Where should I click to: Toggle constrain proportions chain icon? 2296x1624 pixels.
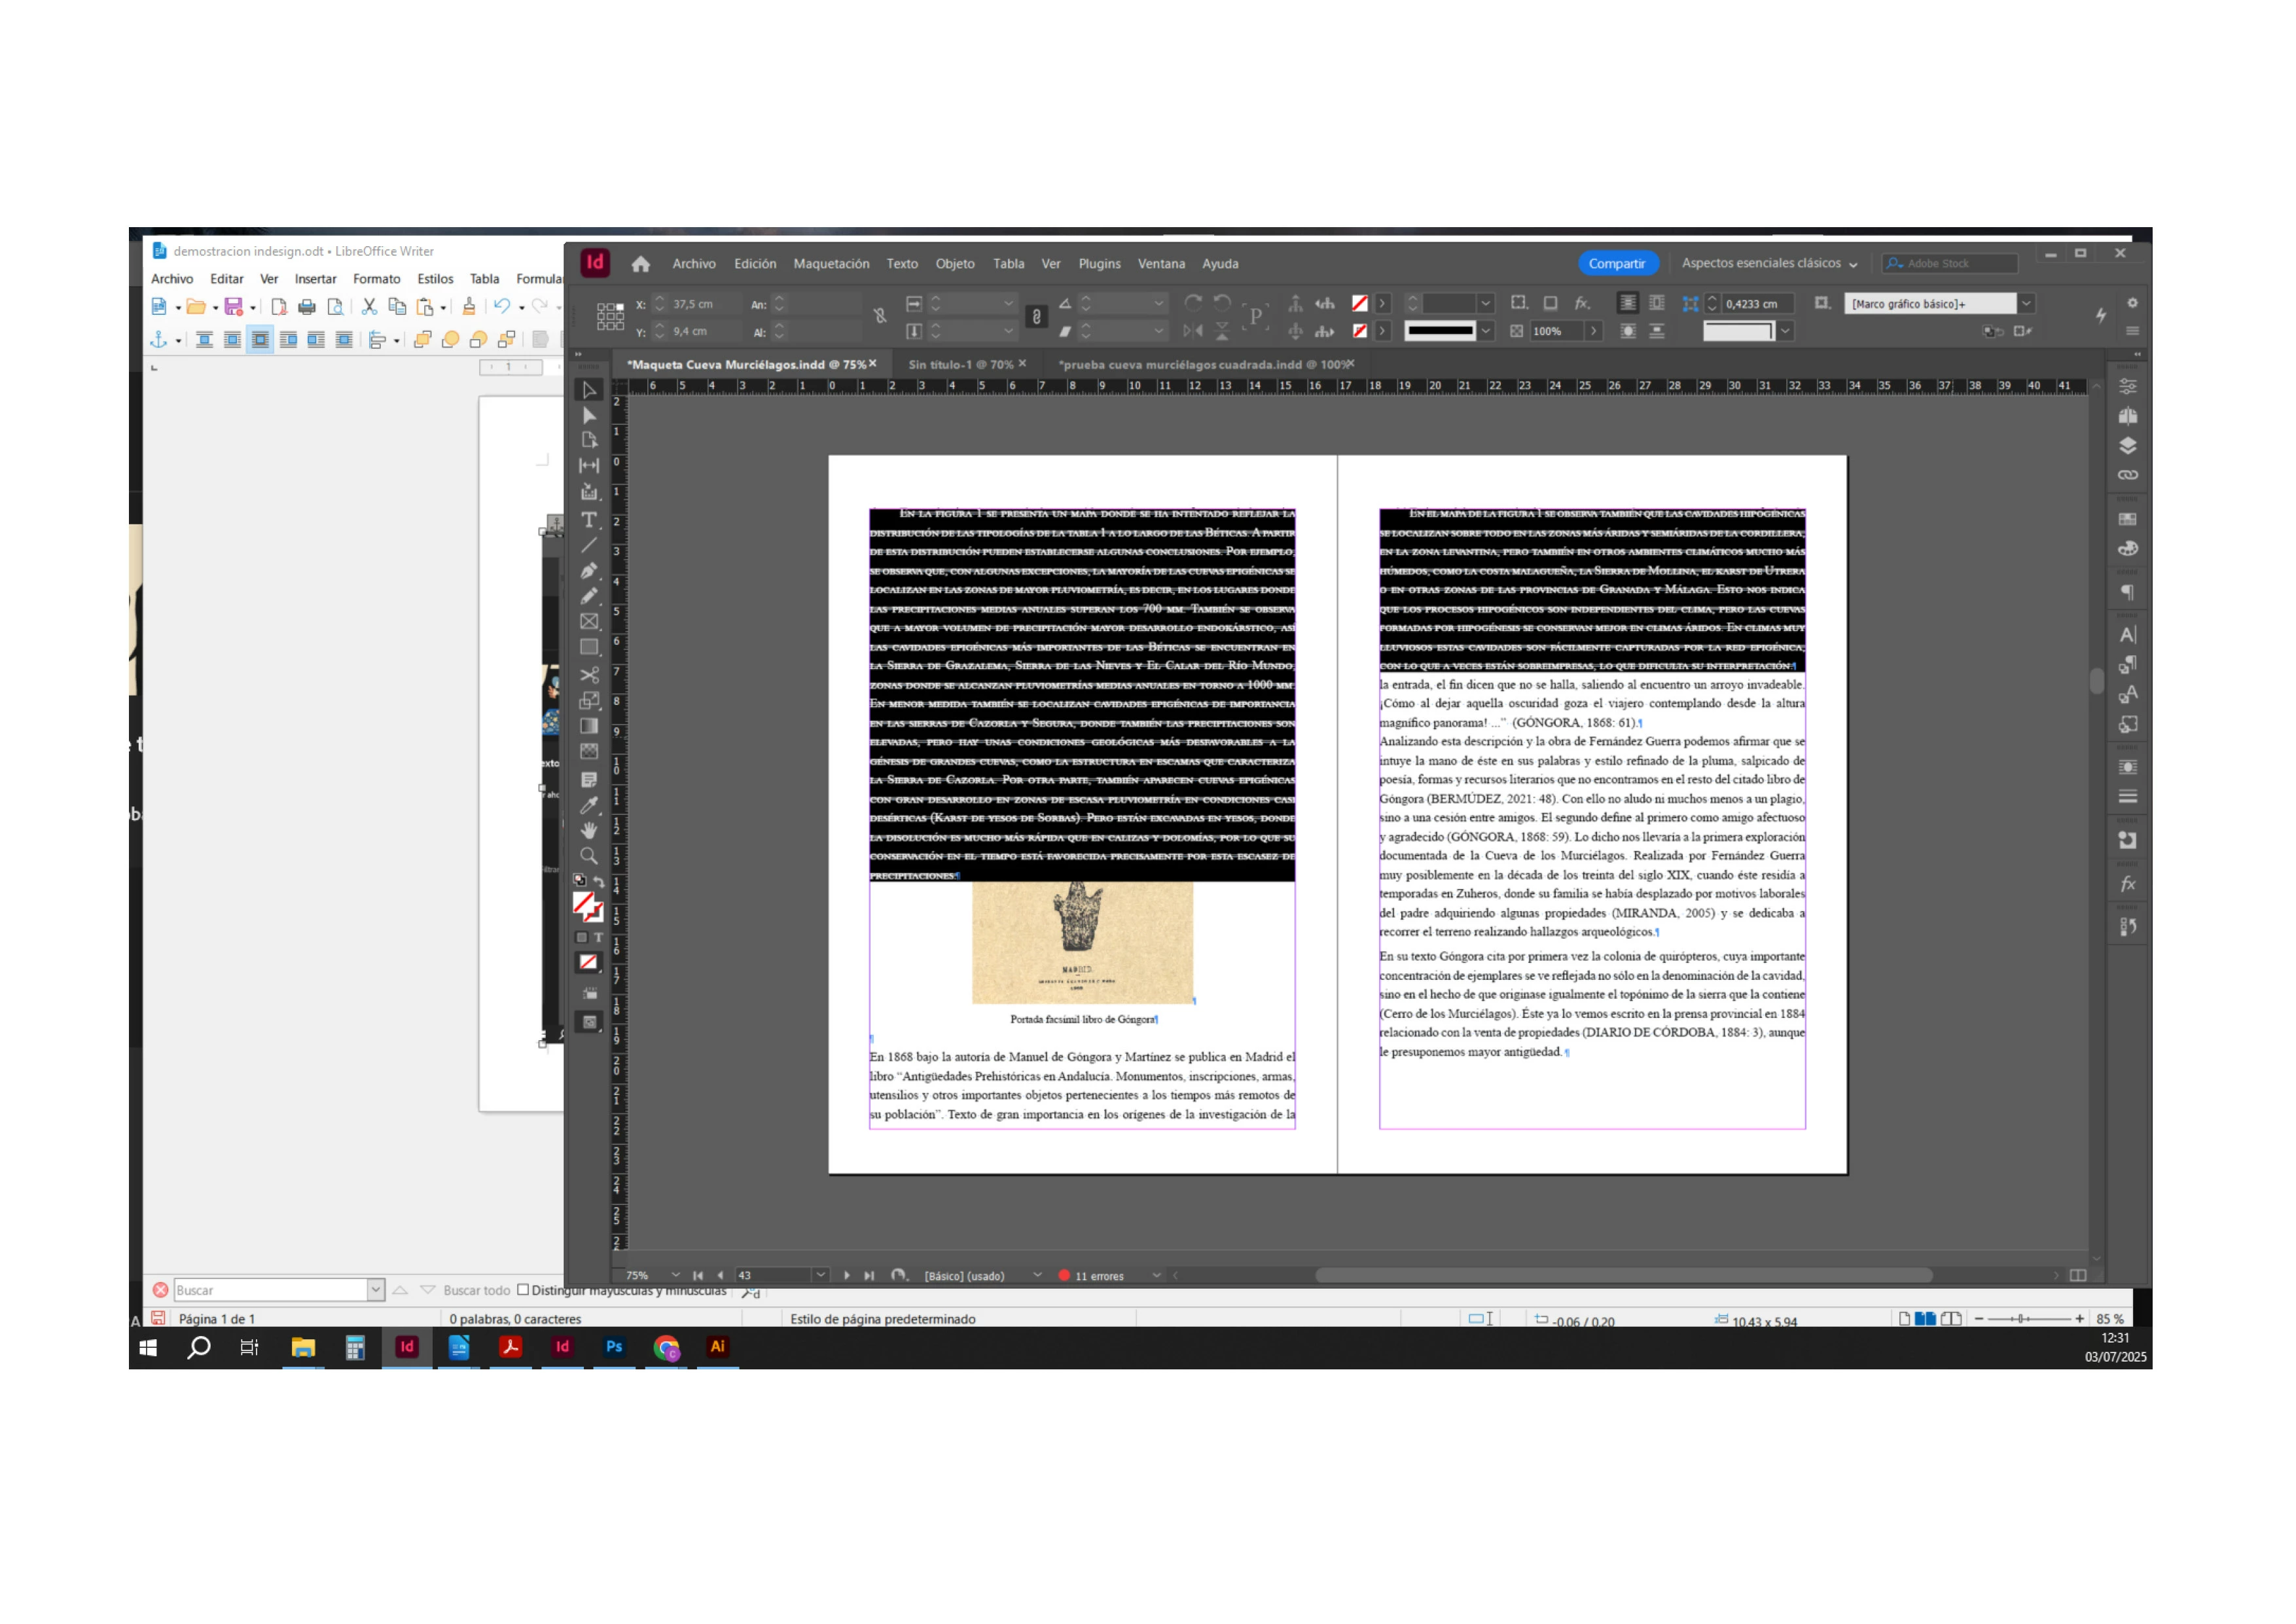880,316
